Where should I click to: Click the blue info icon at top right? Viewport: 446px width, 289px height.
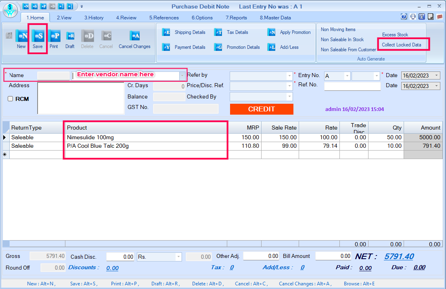pyautogui.click(x=422, y=17)
